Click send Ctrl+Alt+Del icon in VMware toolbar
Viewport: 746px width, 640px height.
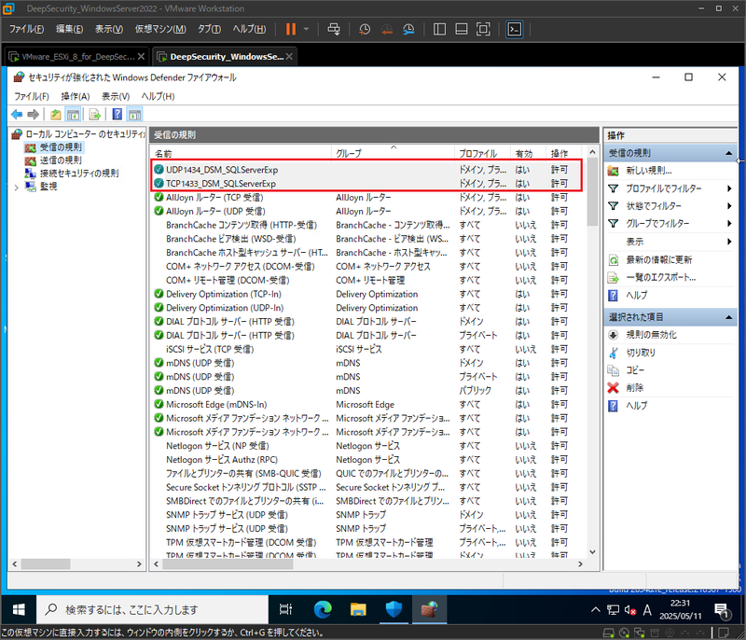[334, 29]
